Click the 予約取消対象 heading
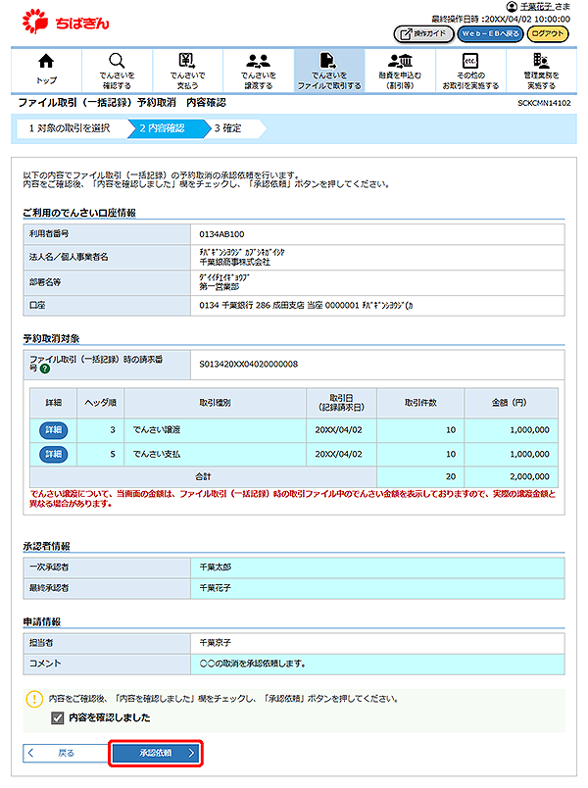Screen dimensions: 588x788 pos(51,339)
